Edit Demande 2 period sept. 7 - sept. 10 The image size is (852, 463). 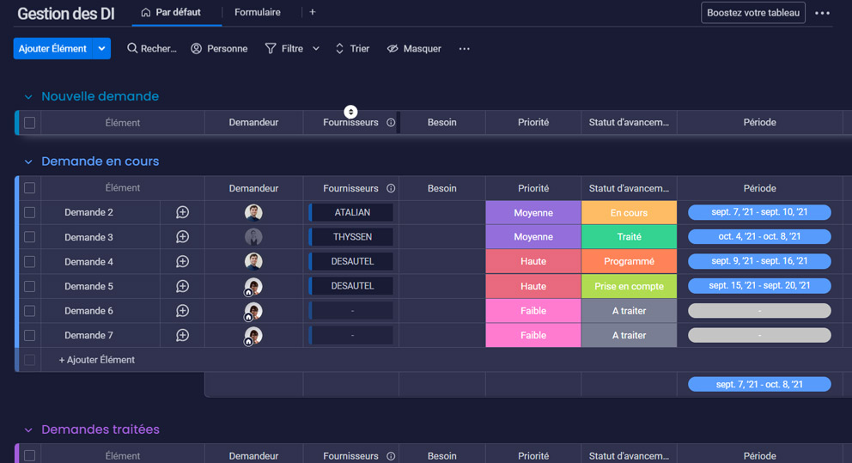click(759, 212)
